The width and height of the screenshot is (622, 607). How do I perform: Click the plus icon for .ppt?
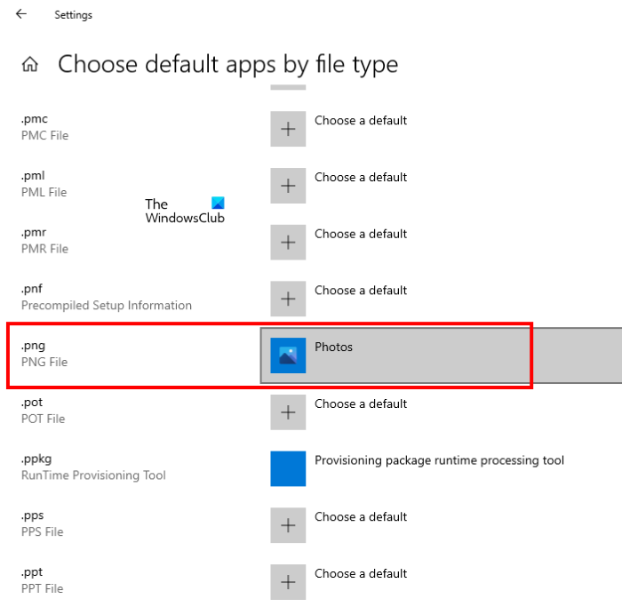(288, 582)
